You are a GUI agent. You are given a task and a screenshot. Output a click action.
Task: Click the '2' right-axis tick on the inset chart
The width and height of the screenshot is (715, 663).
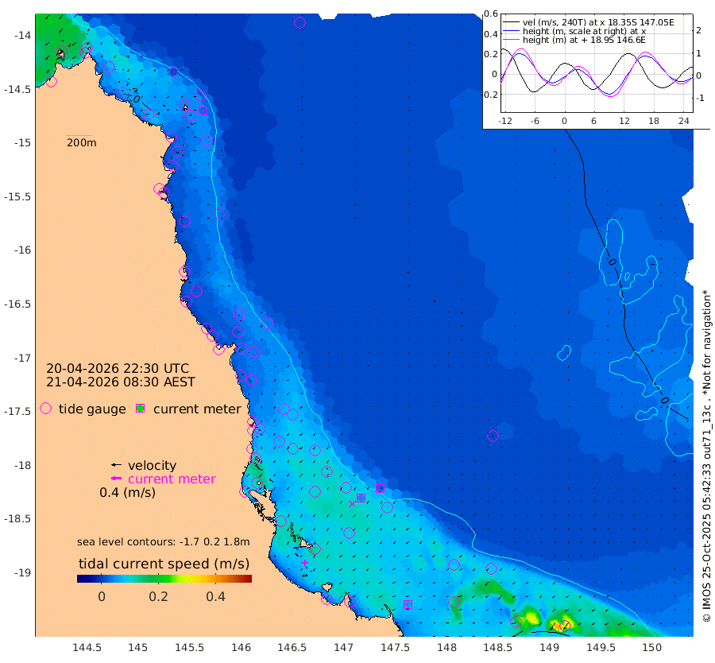(698, 30)
